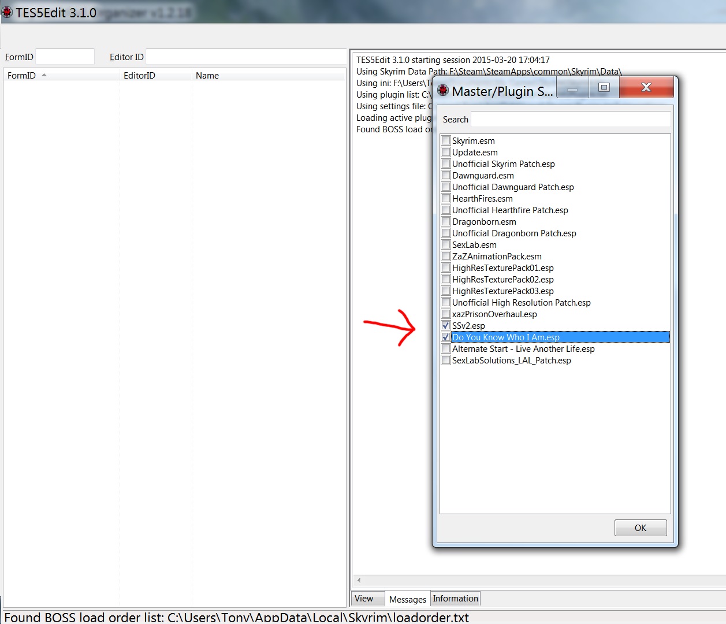The image size is (726, 624).
Task: Select the Messages tab
Action: point(407,600)
